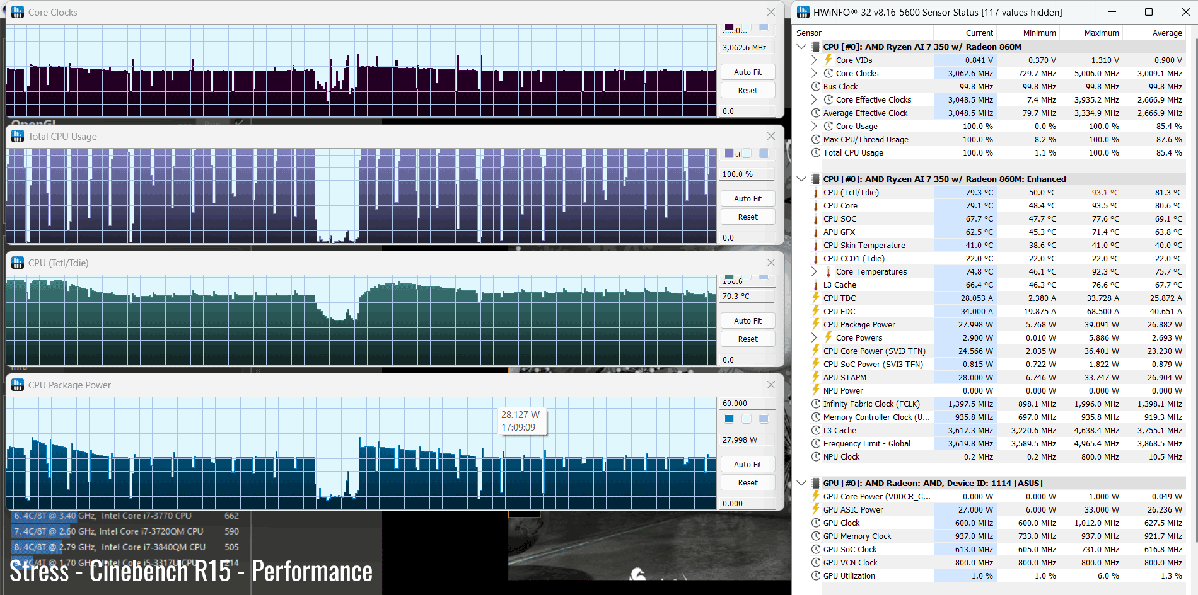Viewport: 1198px width, 595px height.
Task: Click the icon next to Total CPU Usage sensor row
Action: tap(816, 152)
